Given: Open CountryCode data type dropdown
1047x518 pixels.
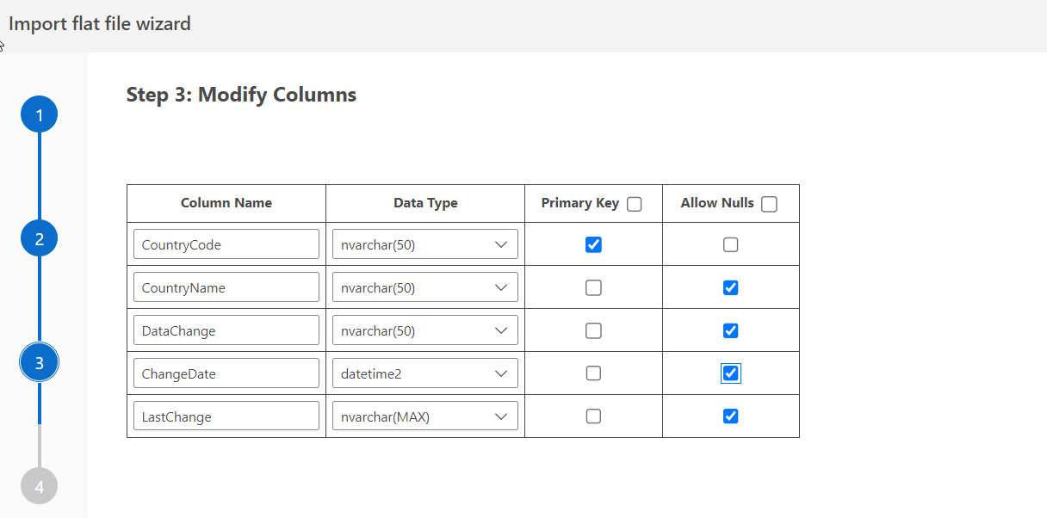Looking at the screenshot, I should (425, 244).
